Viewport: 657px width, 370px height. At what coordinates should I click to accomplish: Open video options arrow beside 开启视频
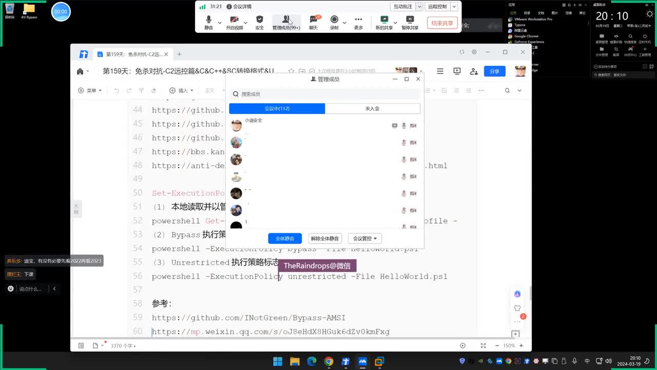(245, 23)
